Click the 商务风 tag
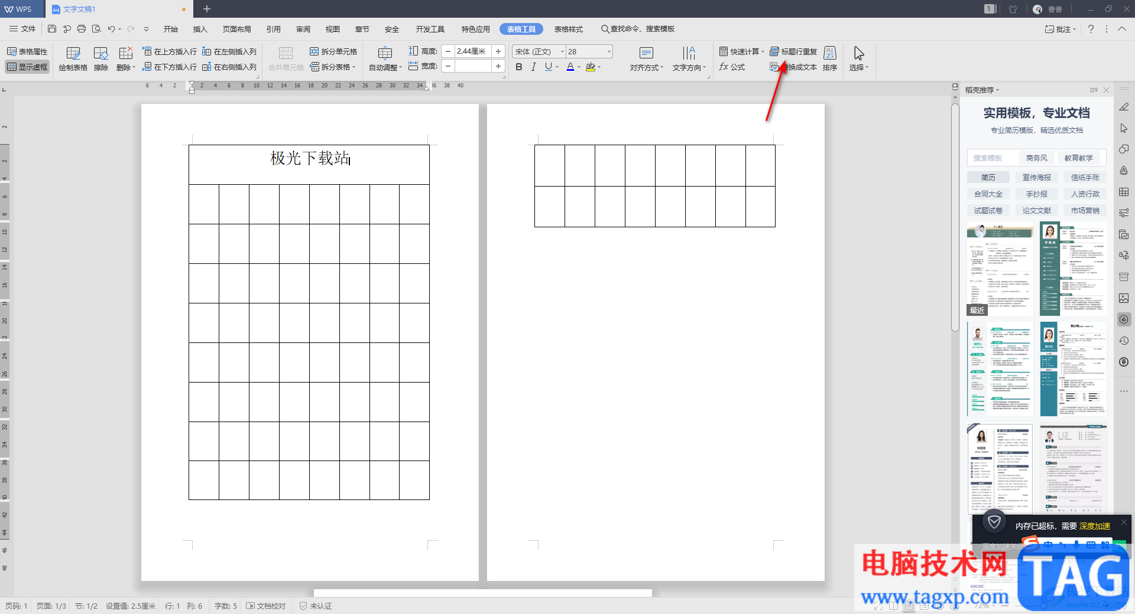 (x=1037, y=158)
